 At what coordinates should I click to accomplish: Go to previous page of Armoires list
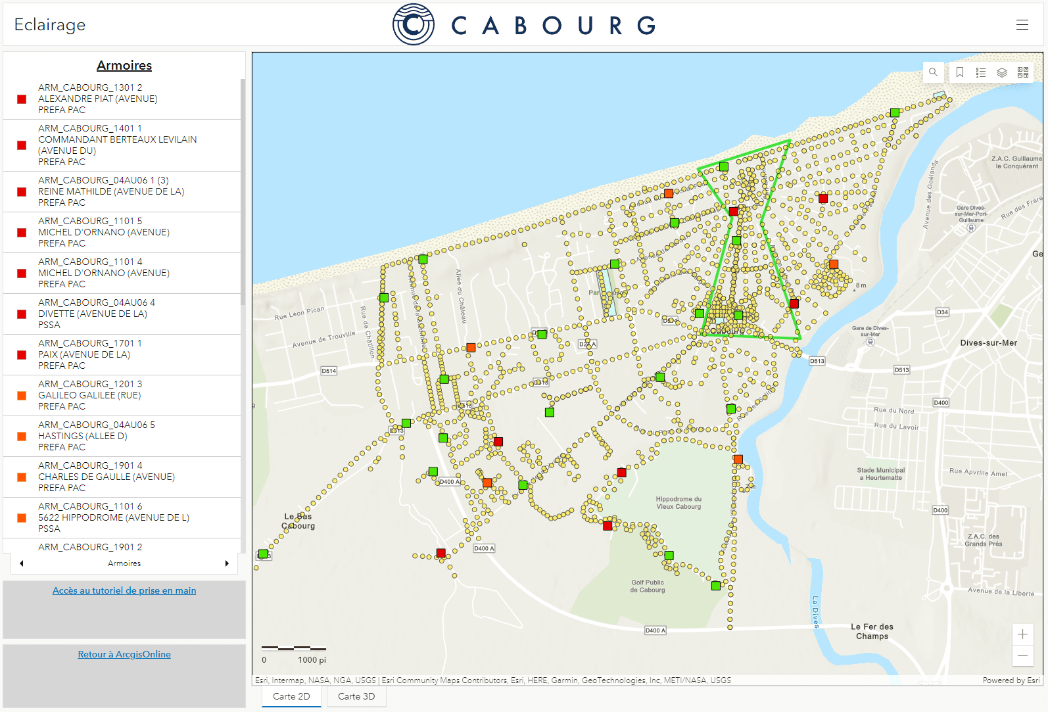(22, 563)
